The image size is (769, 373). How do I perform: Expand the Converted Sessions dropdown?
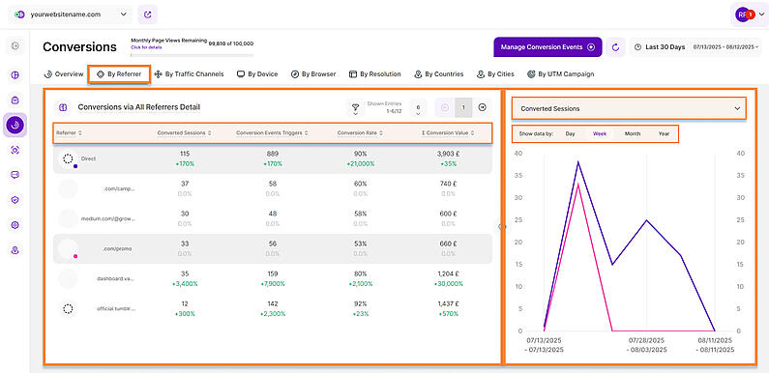[x=630, y=109]
